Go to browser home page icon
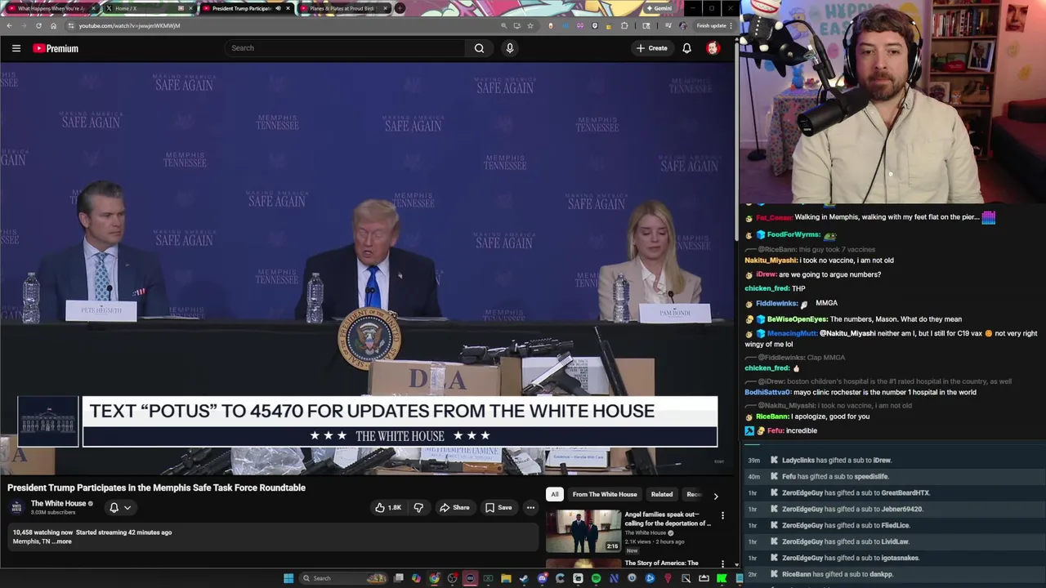Screen dimensions: 1046x588 coord(53,25)
